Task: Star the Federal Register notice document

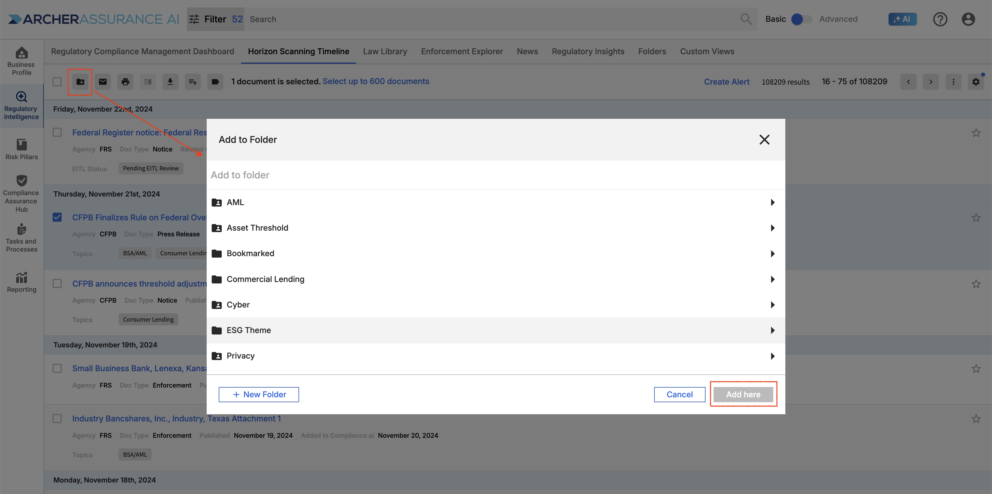Action: click(976, 133)
